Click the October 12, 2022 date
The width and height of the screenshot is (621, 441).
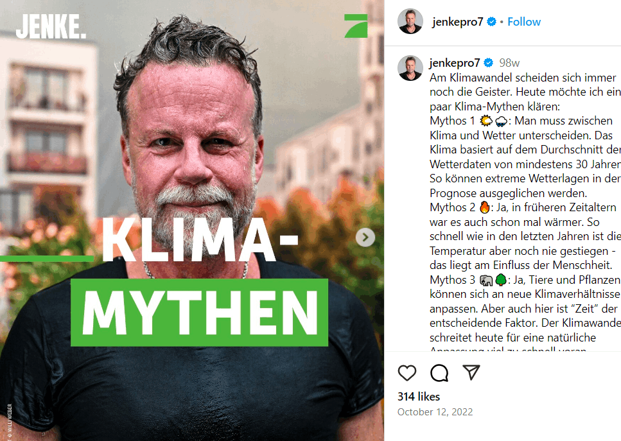coord(435,412)
